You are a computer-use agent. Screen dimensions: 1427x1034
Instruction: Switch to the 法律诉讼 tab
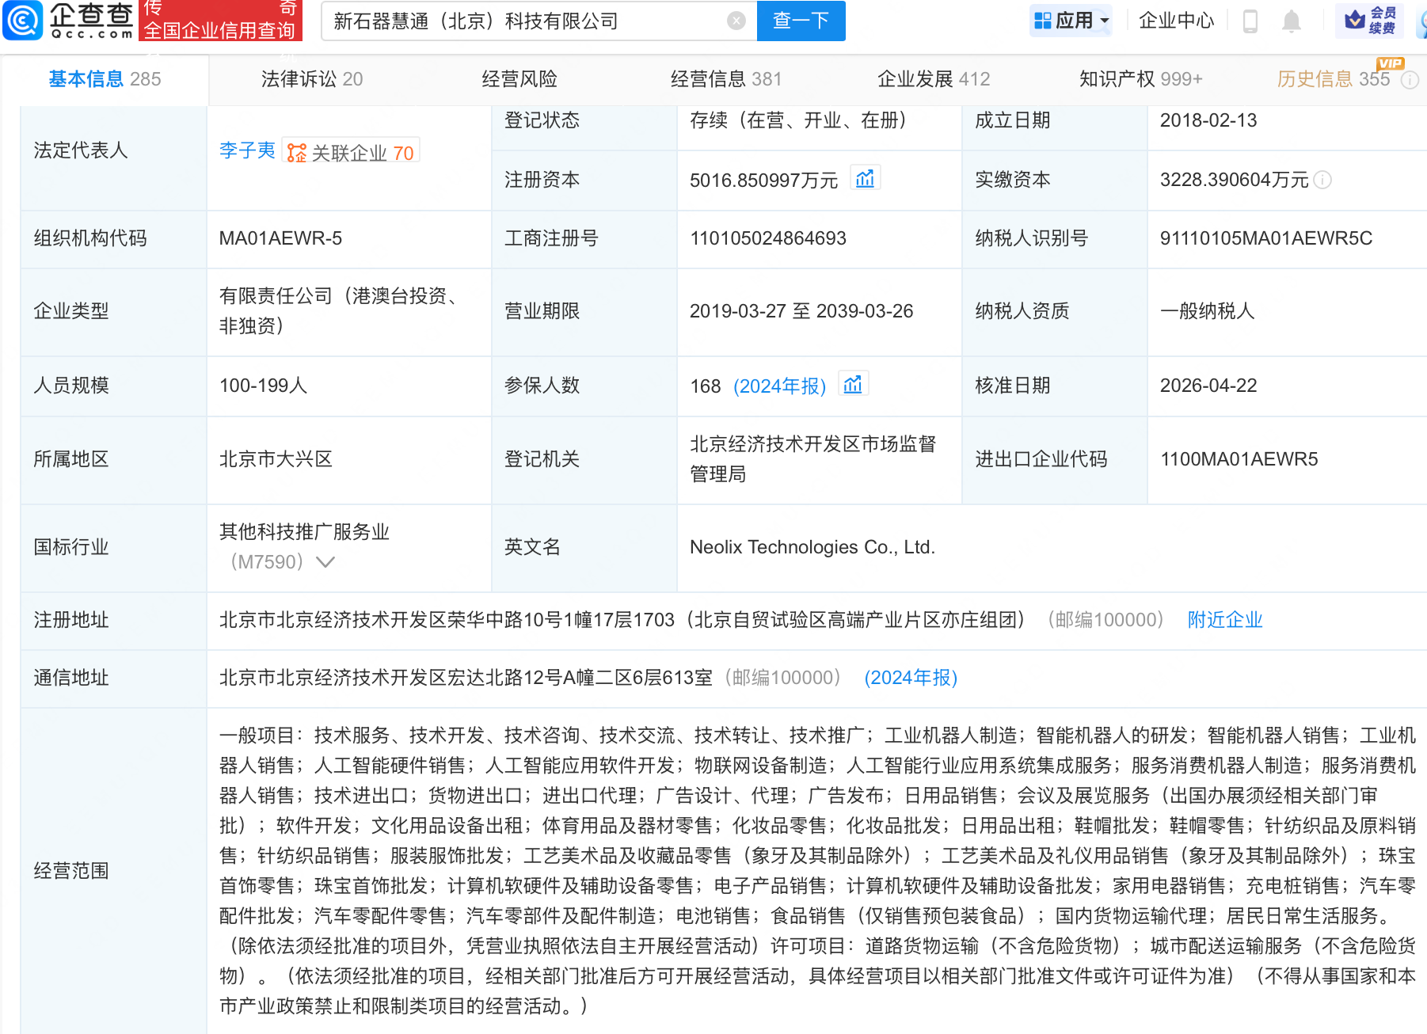(x=299, y=78)
